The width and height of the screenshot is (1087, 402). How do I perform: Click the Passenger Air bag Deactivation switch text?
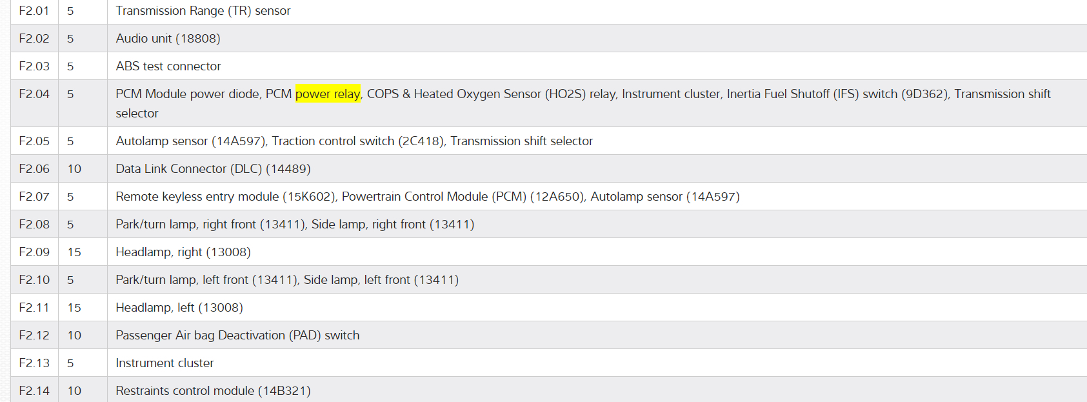[237, 336]
